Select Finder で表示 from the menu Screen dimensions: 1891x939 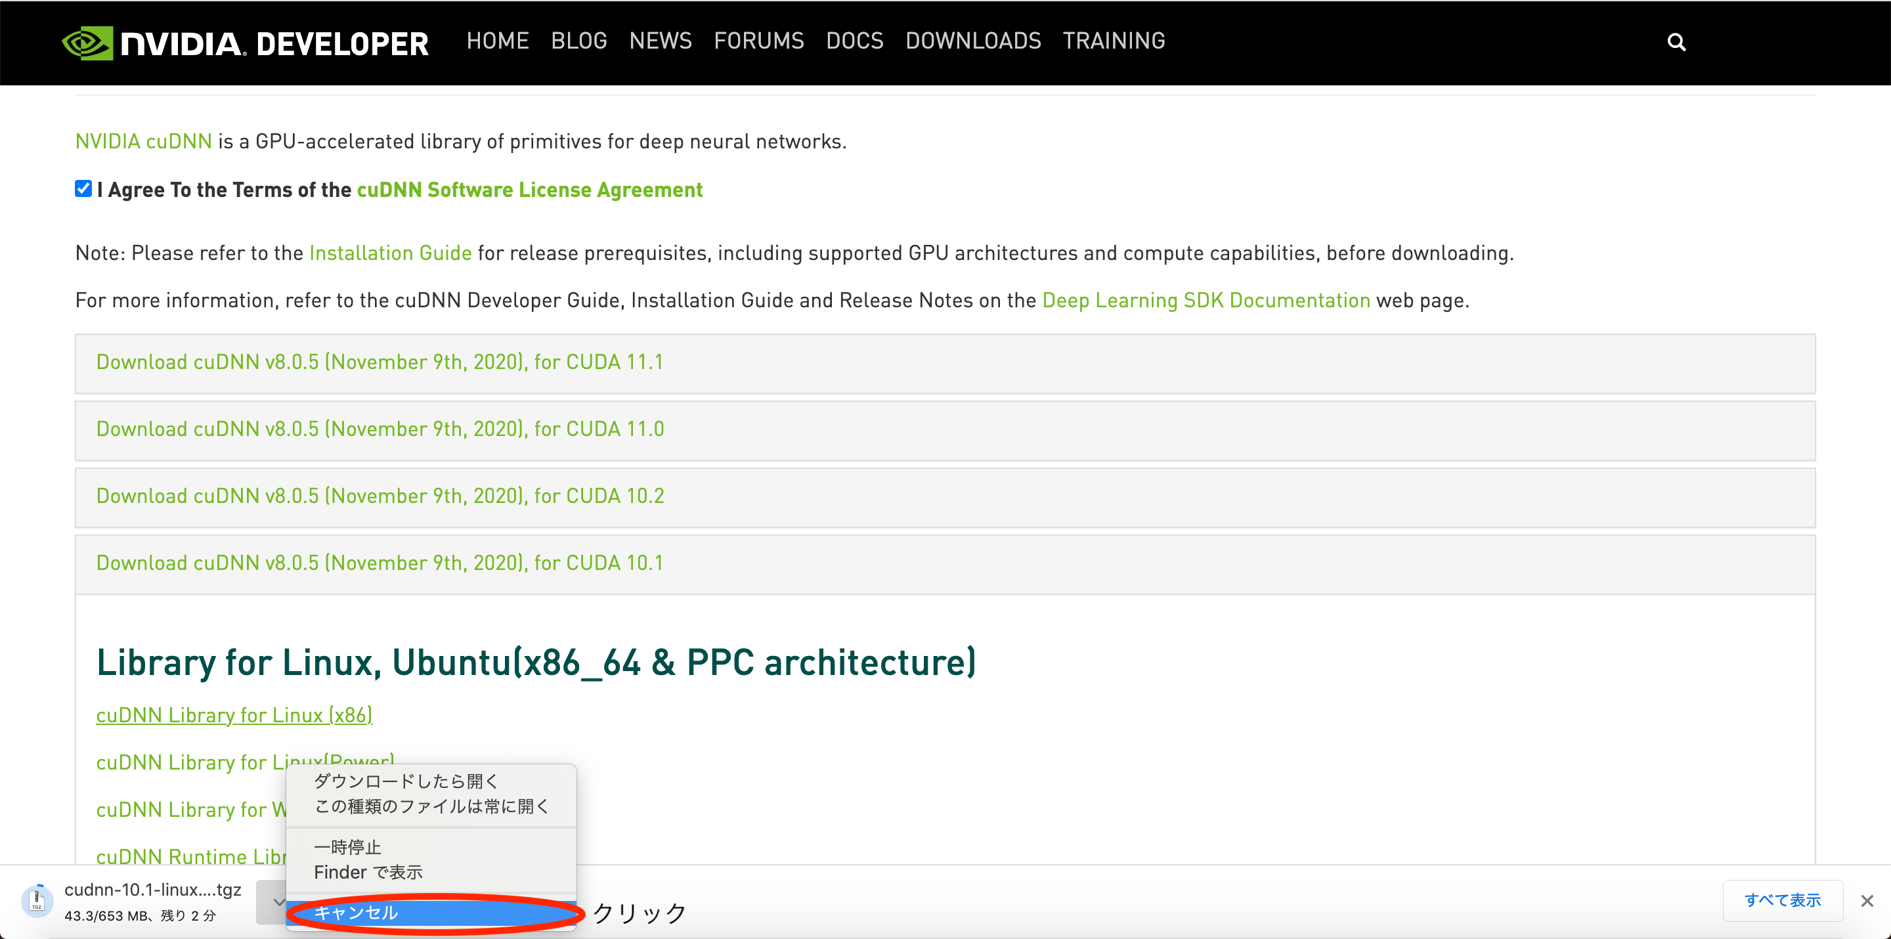point(367,872)
